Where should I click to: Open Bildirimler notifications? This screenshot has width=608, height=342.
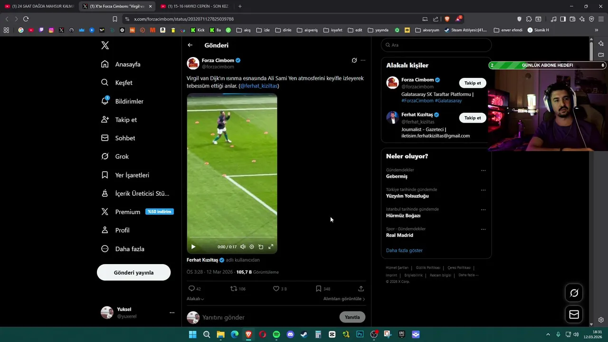pyautogui.click(x=123, y=101)
